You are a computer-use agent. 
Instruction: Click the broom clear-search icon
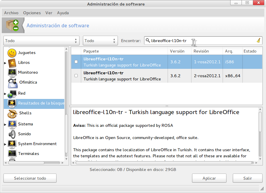click(258, 40)
